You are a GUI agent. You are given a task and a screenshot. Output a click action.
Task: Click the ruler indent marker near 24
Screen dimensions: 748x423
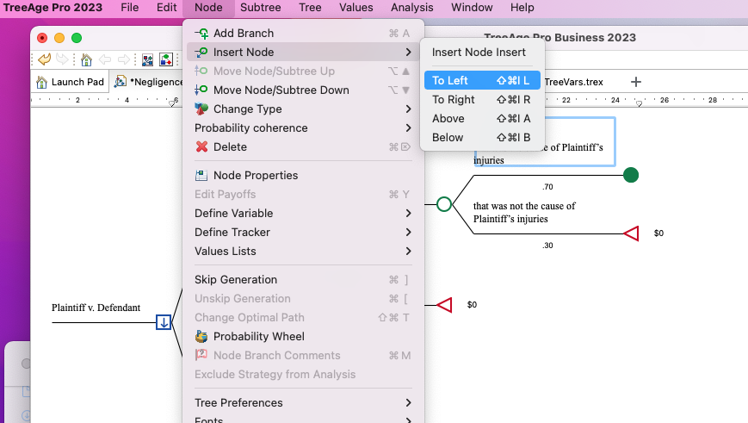pyautogui.click(x=640, y=103)
